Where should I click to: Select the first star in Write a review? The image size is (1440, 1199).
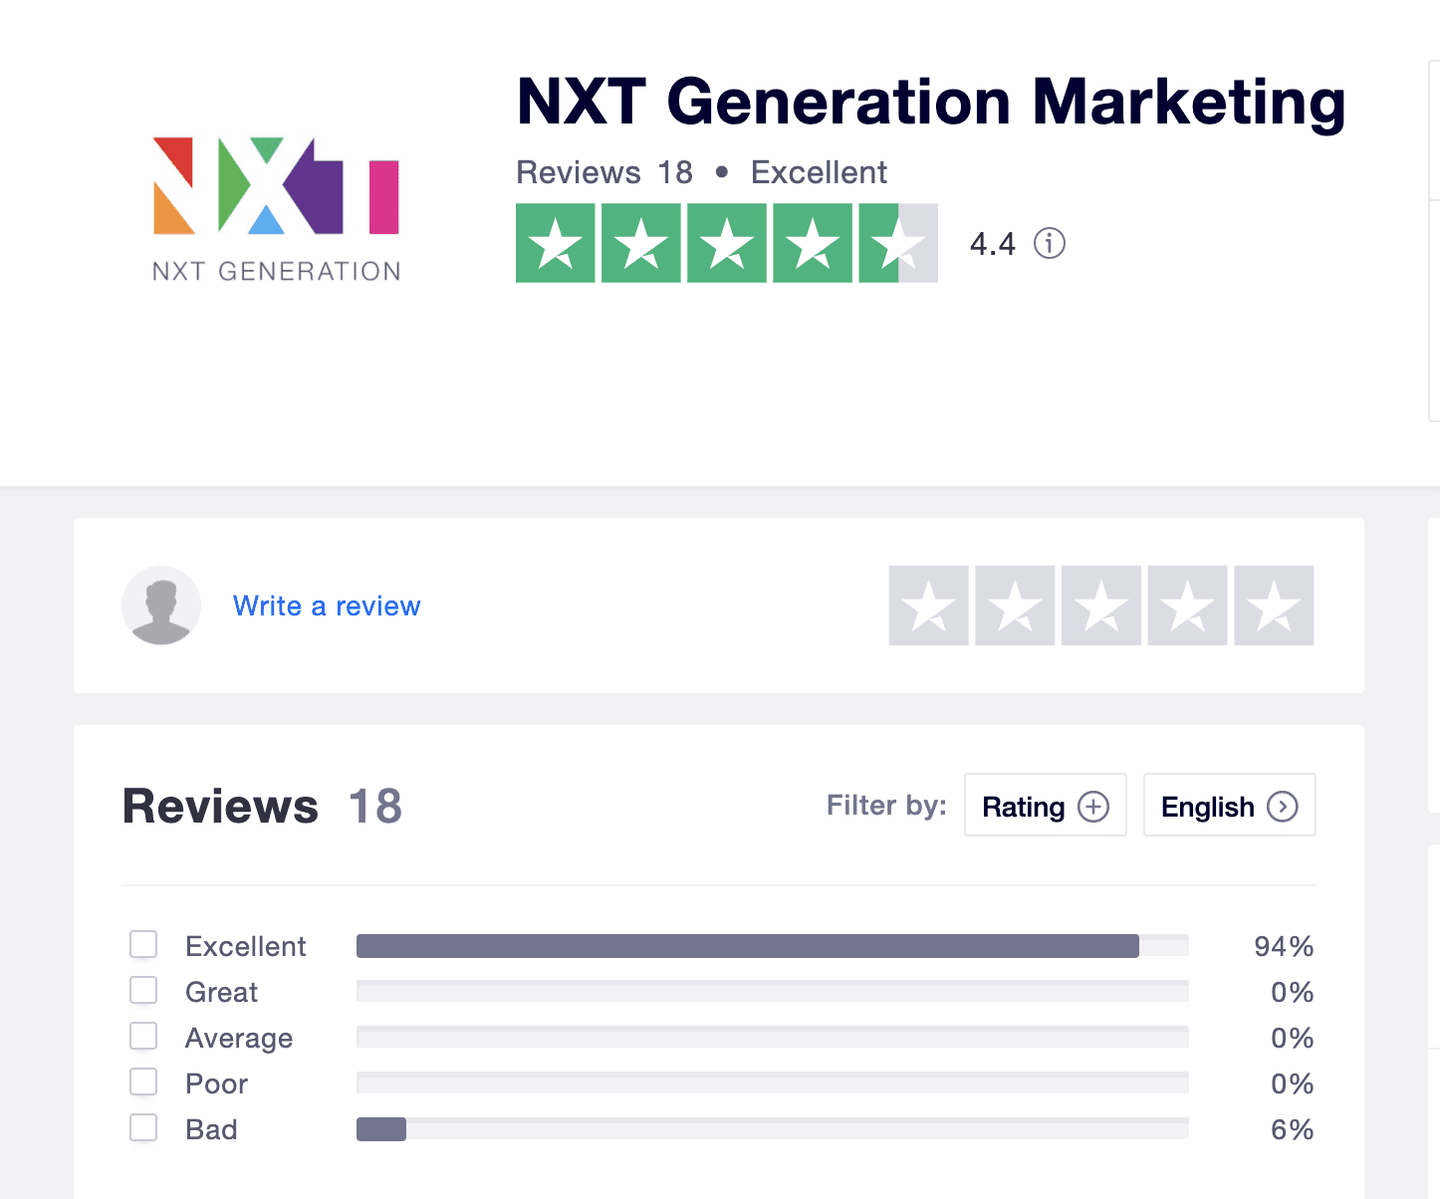coord(928,605)
